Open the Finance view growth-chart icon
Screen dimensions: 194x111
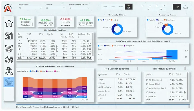[9, 36]
